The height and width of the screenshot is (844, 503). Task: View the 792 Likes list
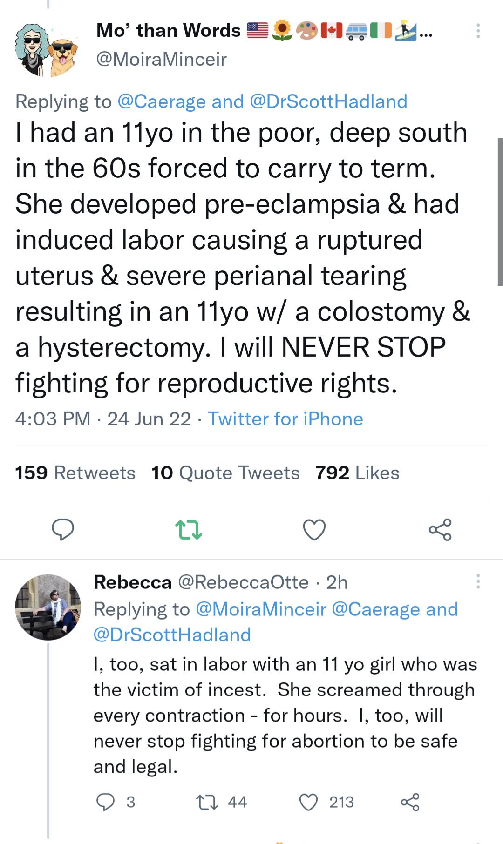[357, 473]
